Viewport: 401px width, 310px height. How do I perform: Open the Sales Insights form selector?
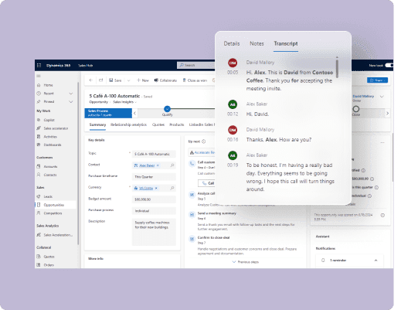(125, 102)
